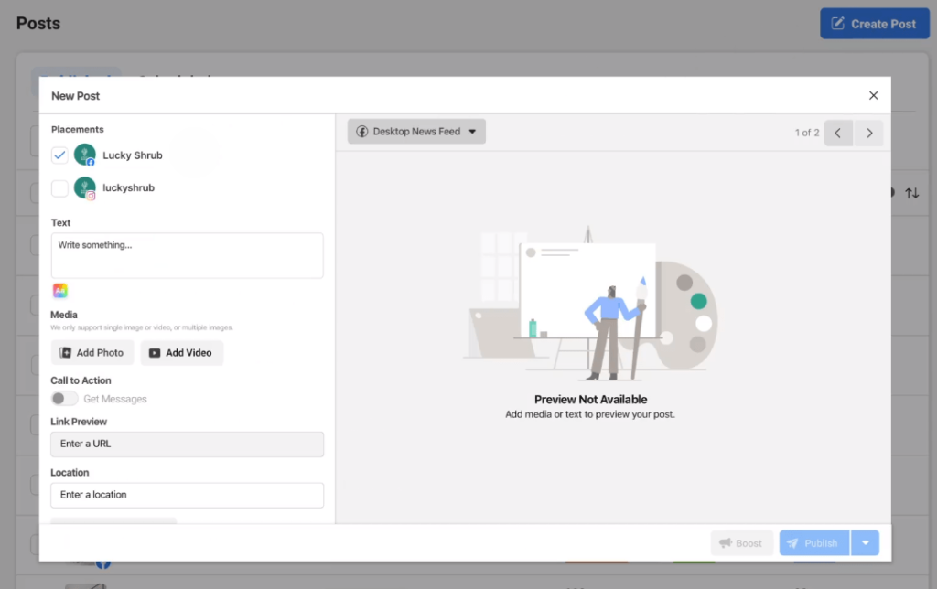Viewport: 937px width, 589px height.
Task: Open the colorful text background picker icon
Action: [x=59, y=291]
